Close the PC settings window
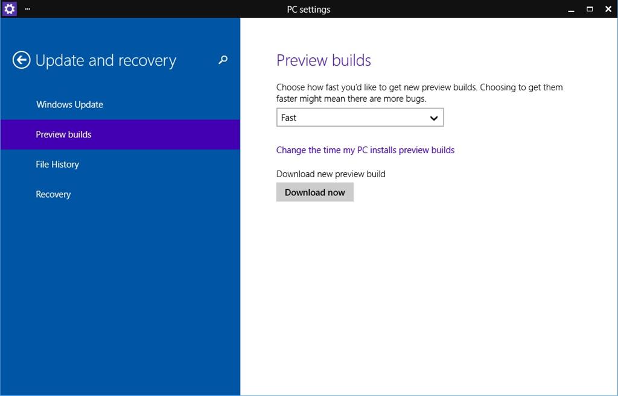 [608, 9]
